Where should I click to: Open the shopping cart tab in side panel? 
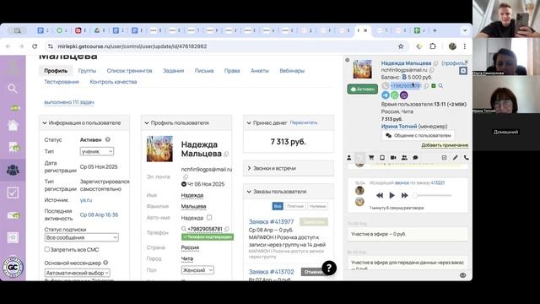[371, 158]
